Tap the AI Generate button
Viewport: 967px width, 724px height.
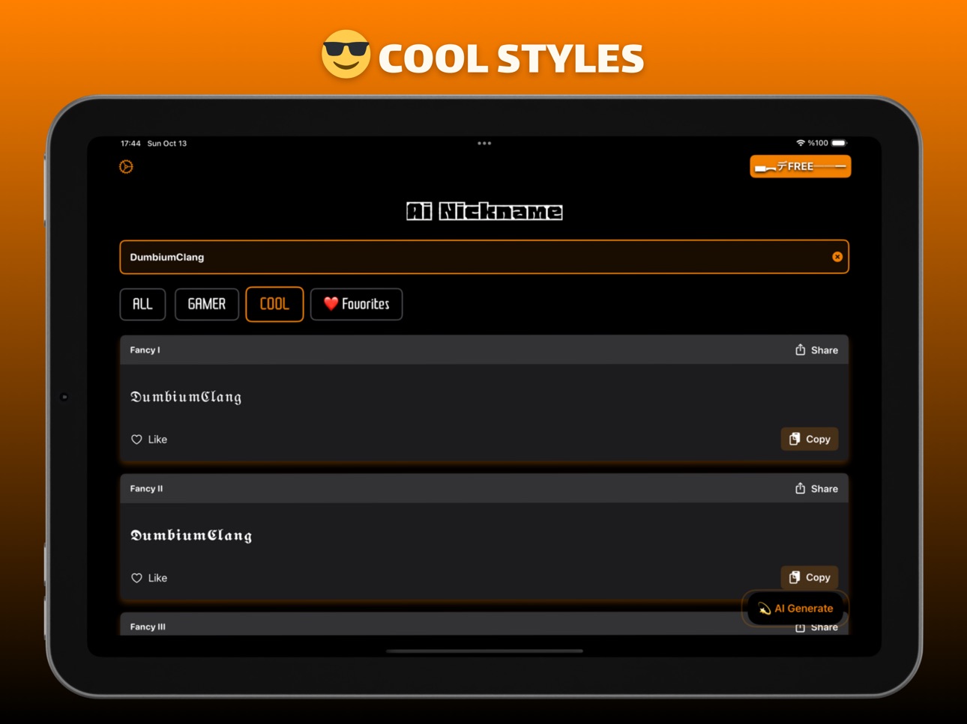[x=795, y=609]
